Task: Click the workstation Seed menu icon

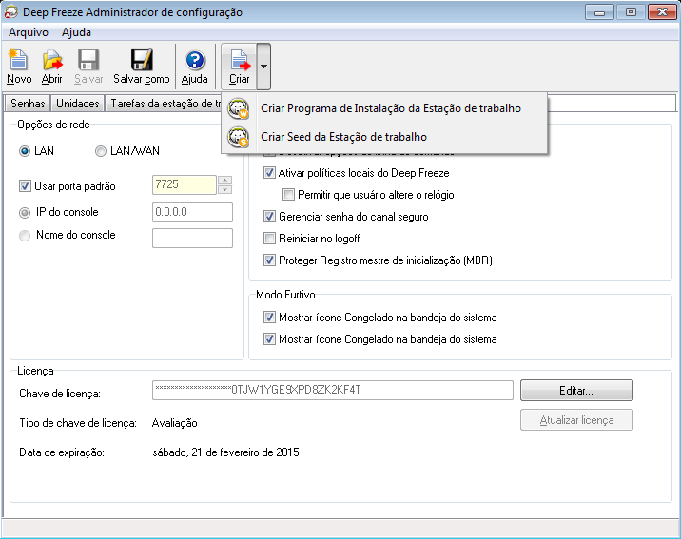Action: coord(238,137)
